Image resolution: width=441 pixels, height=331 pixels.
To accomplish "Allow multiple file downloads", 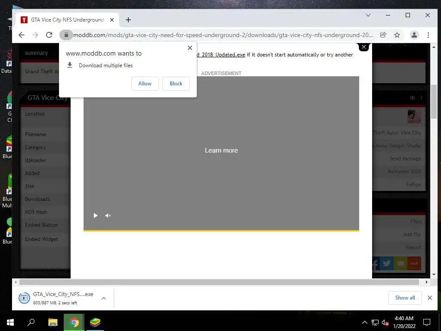I will pos(145,84).
